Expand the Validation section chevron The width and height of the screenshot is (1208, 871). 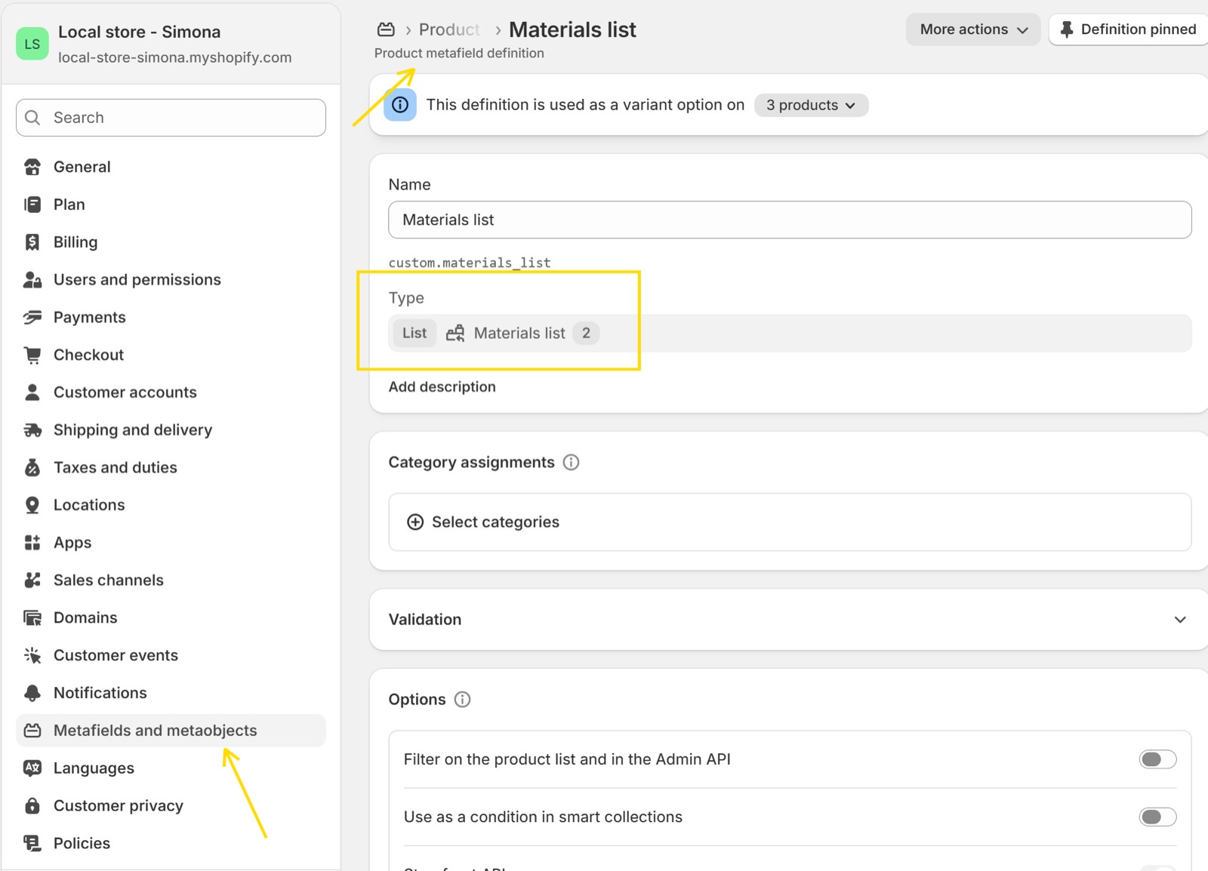[x=1180, y=620]
